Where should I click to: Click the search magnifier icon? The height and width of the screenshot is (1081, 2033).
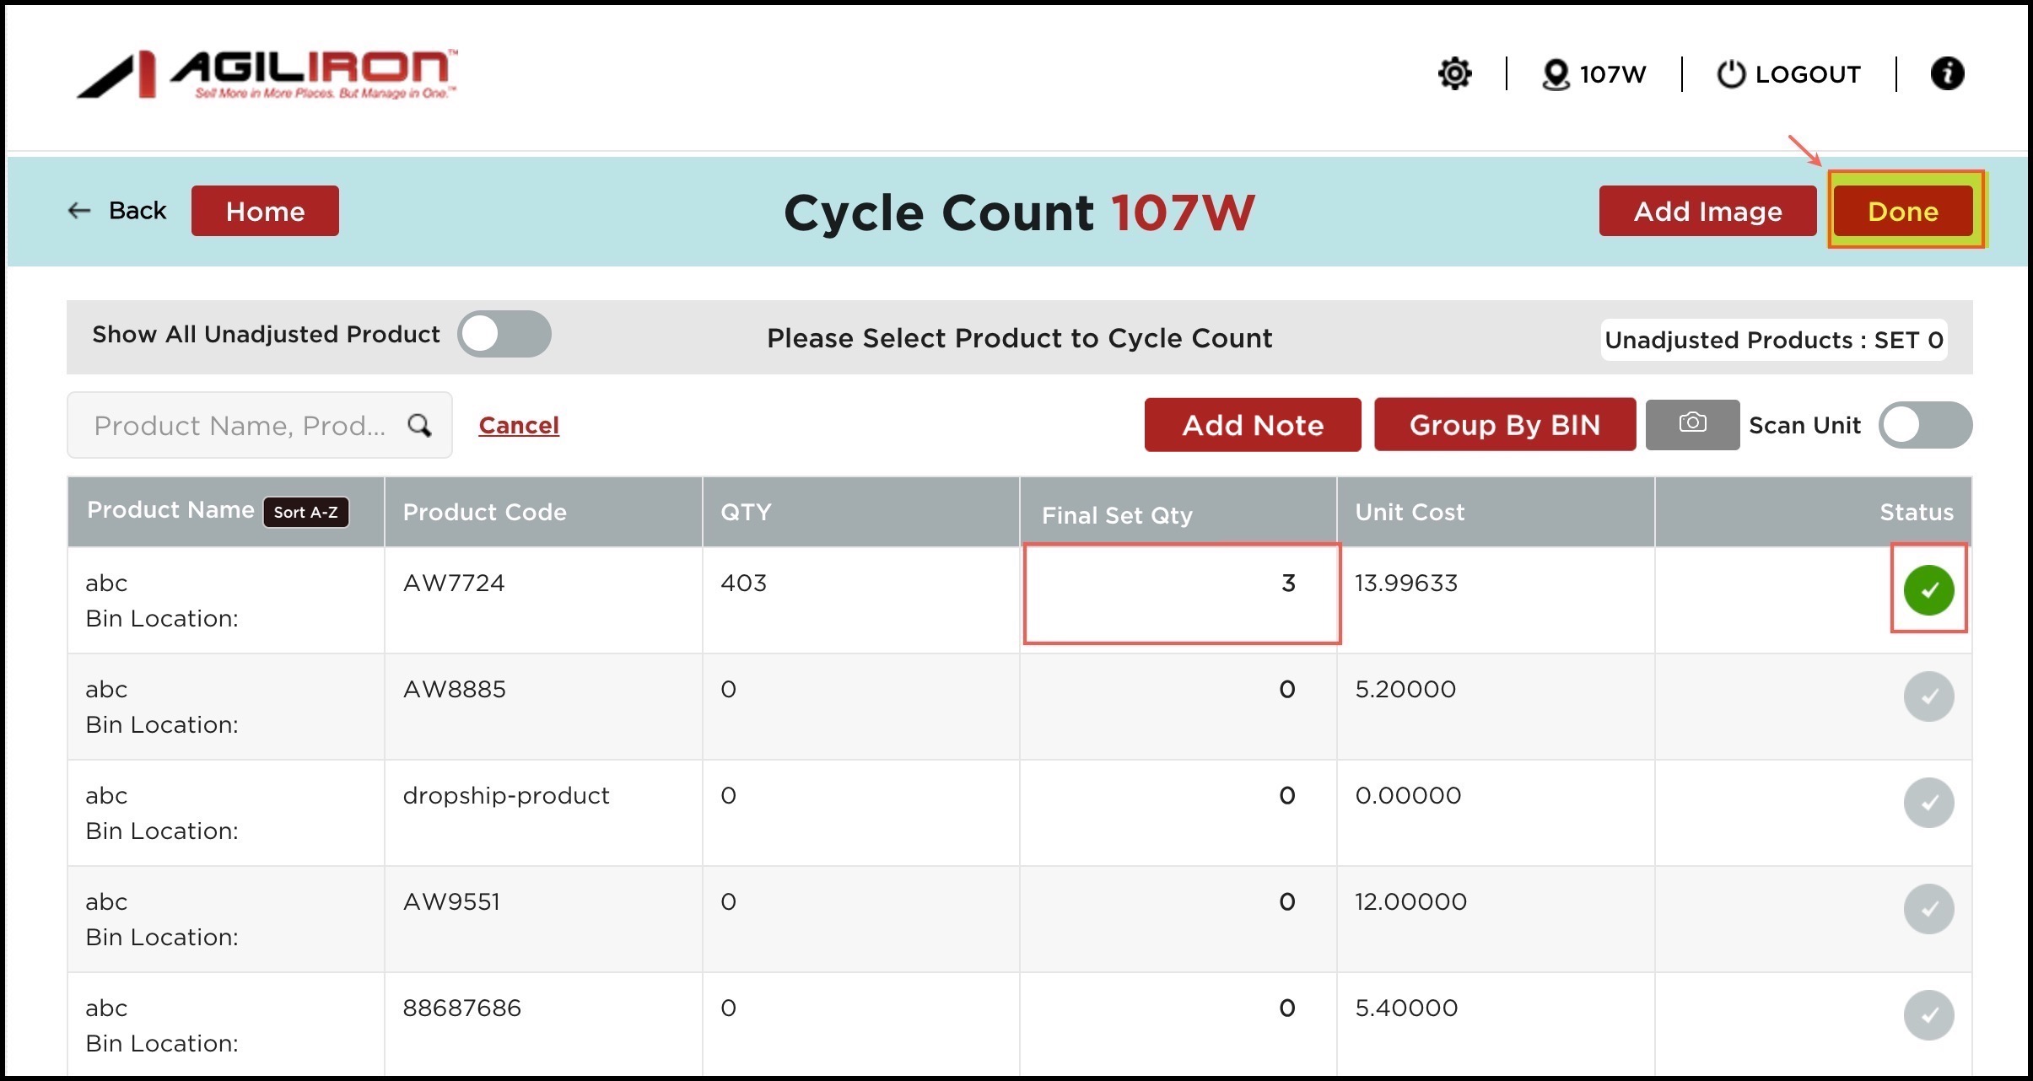coord(419,425)
